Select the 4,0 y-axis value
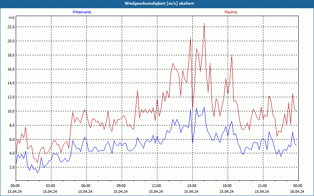 click(12, 153)
